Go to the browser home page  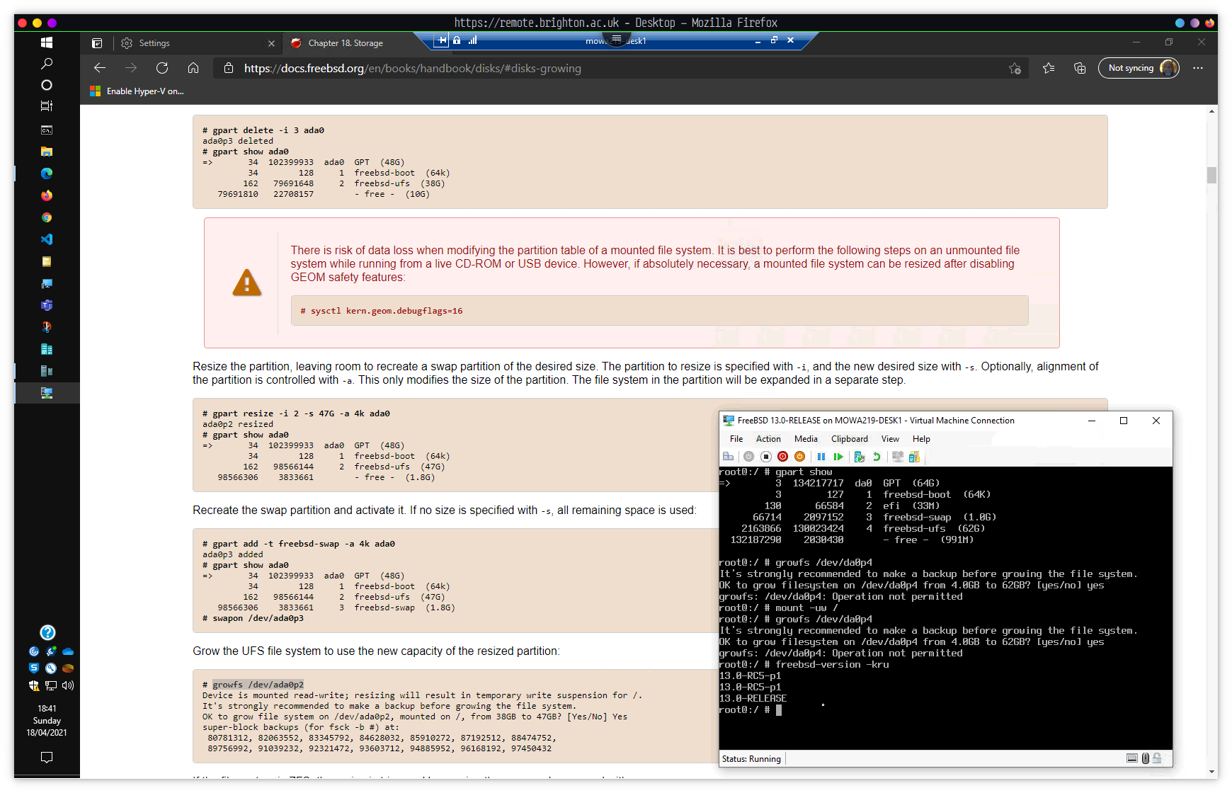coord(193,68)
